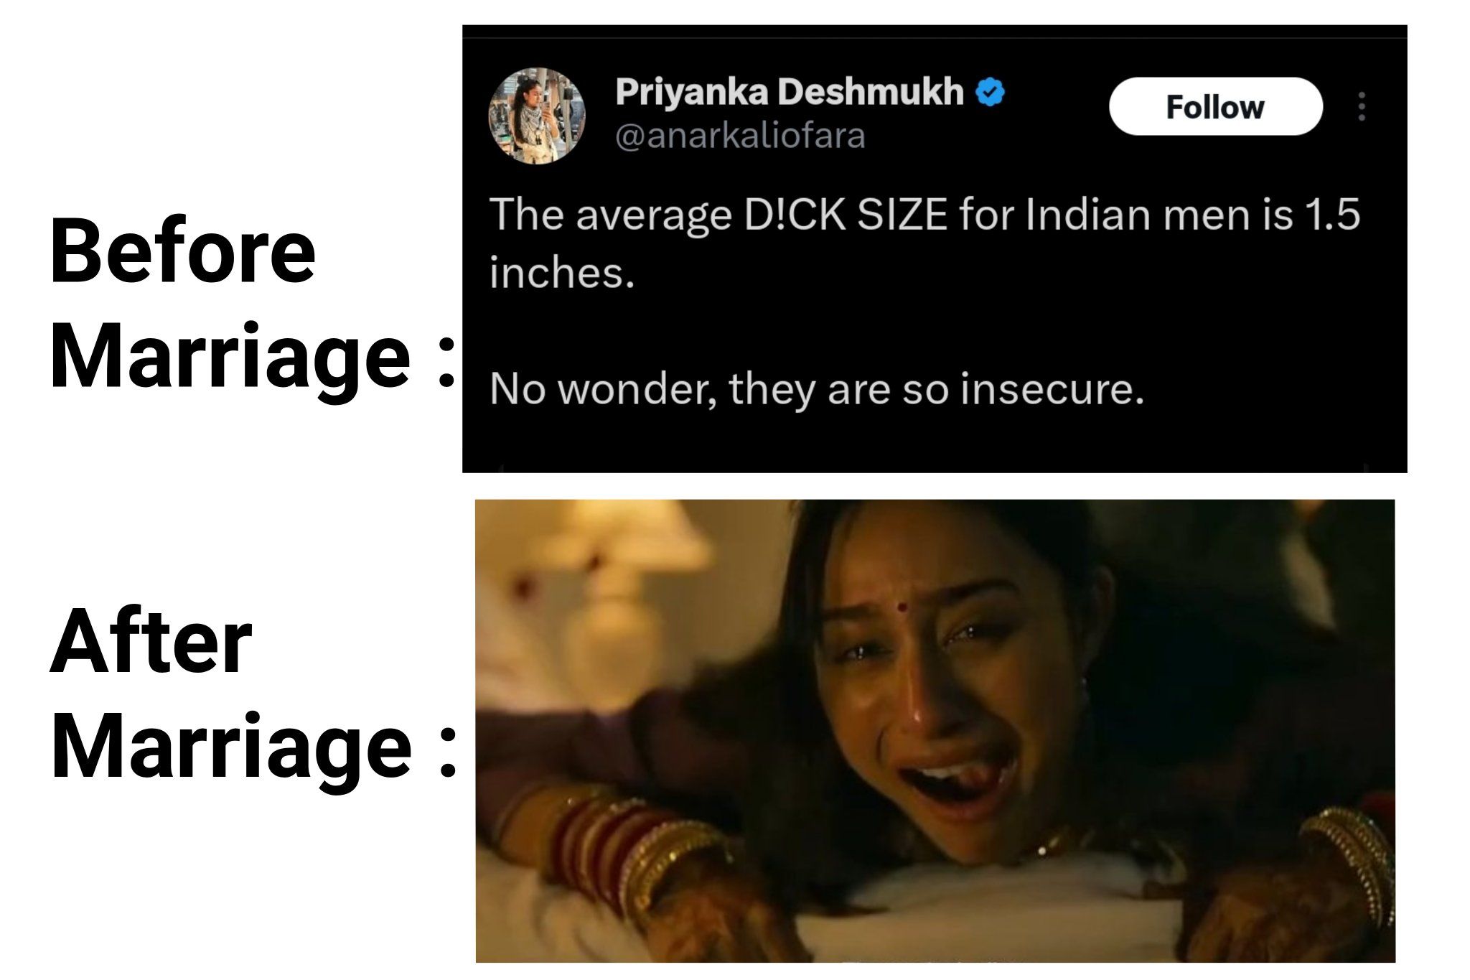Click the number "1.5" in the tweet
The height and width of the screenshot is (980, 1470).
[x=1331, y=214]
